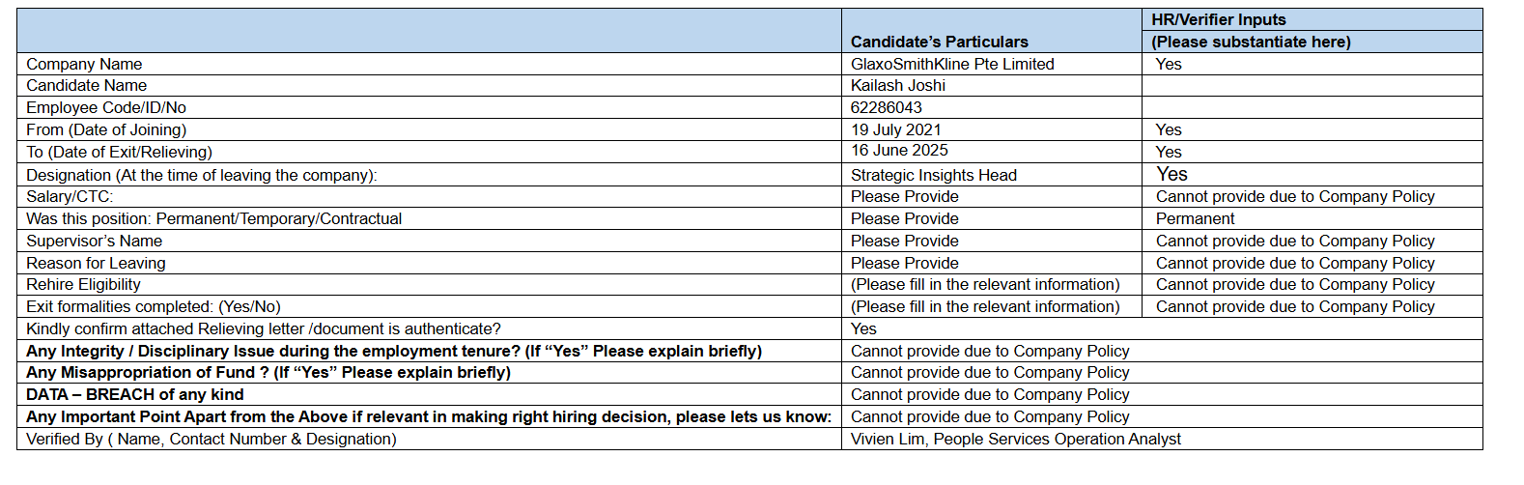This screenshot has width=1524, height=485.
Task: Click the relieving letter authenticity Yes answer
Action: (863, 328)
